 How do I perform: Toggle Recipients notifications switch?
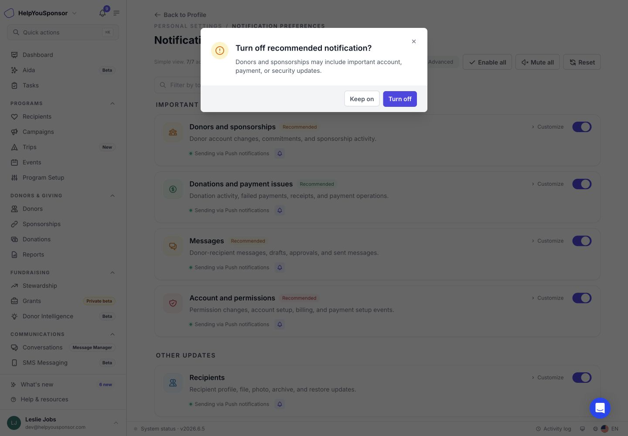point(582,378)
